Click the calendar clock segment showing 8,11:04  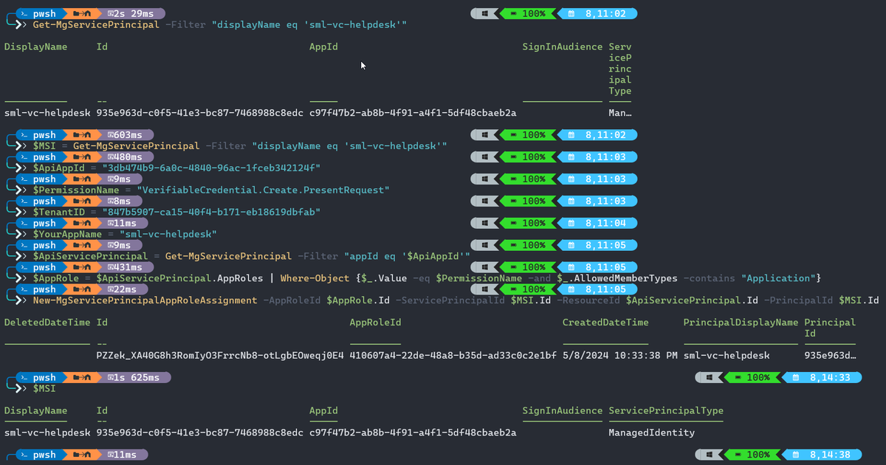click(599, 224)
